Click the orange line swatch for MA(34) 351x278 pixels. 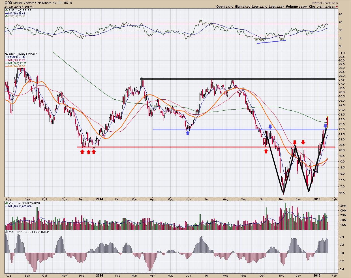pos(7,67)
